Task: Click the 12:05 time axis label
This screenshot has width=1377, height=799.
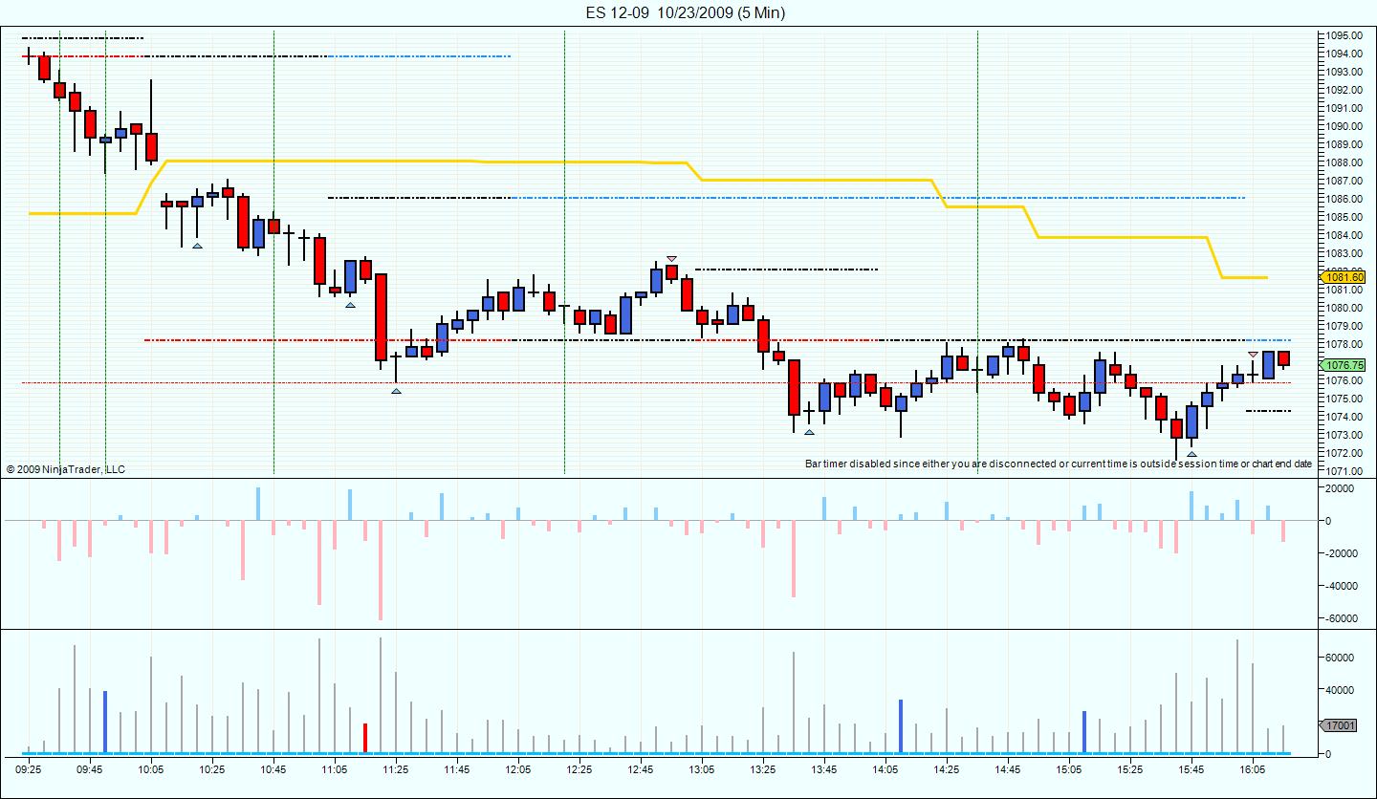Action: 518,768
